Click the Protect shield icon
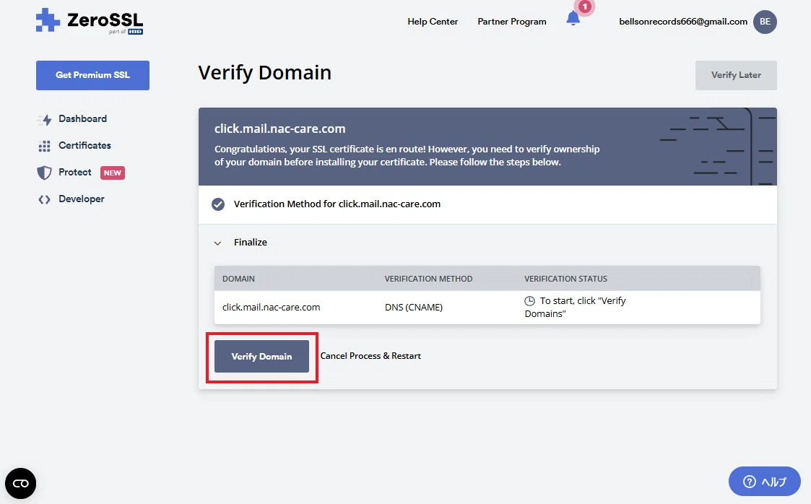The image size is (811, 504). tap(45, 173)
